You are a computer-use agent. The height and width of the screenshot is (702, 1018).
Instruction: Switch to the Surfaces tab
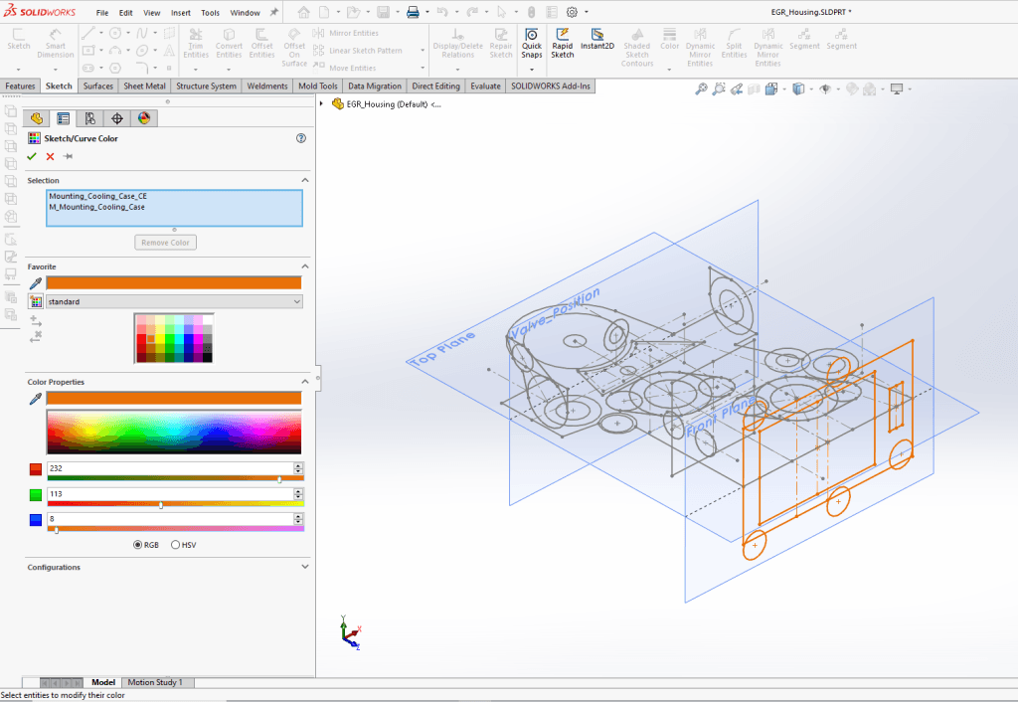[97, 87]
